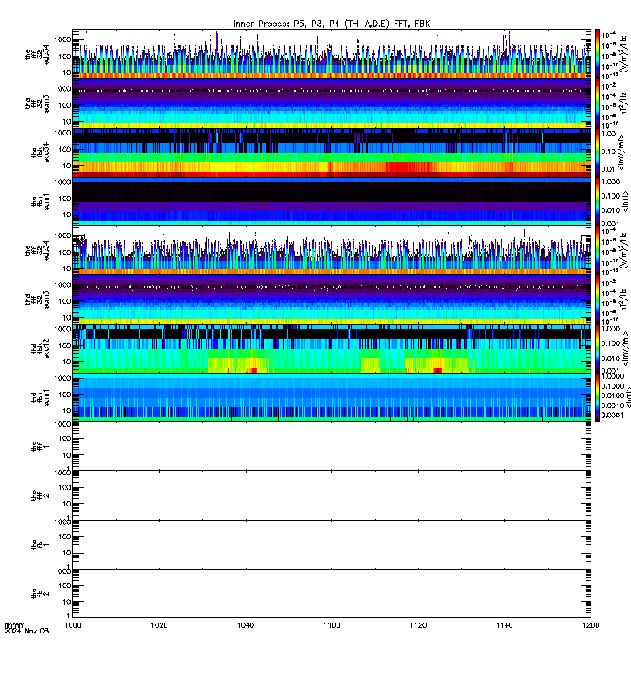
Task: Click the tha fff edc34 (V/m)²/Hz colorbar
Action: [597, 55]
